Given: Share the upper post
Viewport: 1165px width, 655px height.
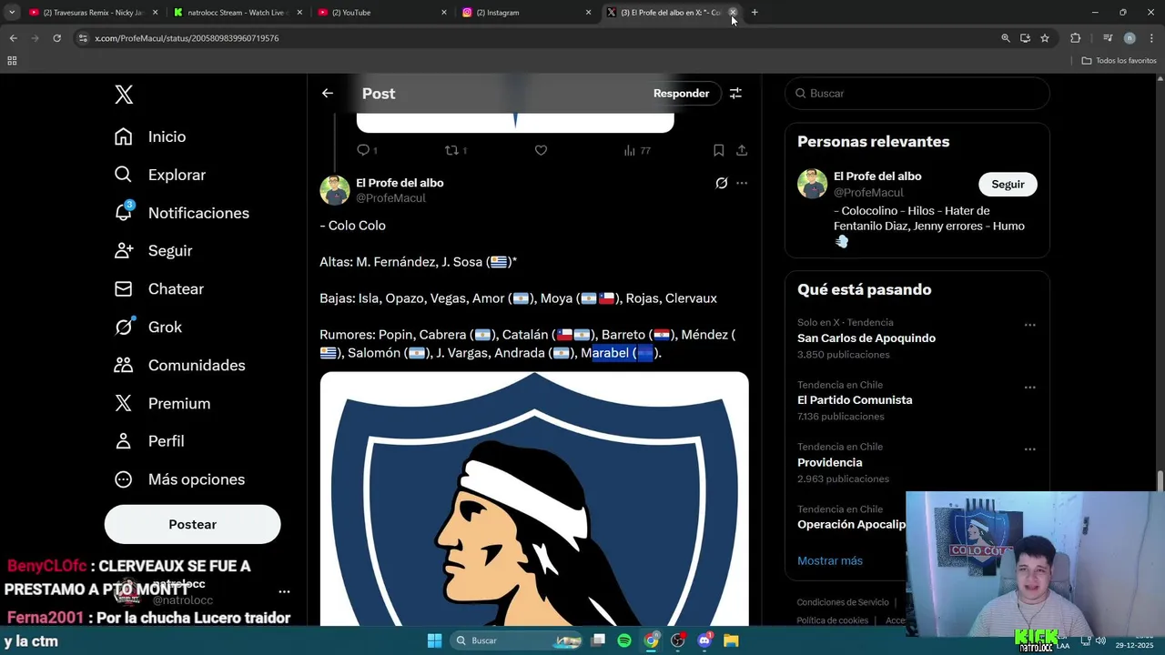Looking at the screenshot, I should click(742, 150).
